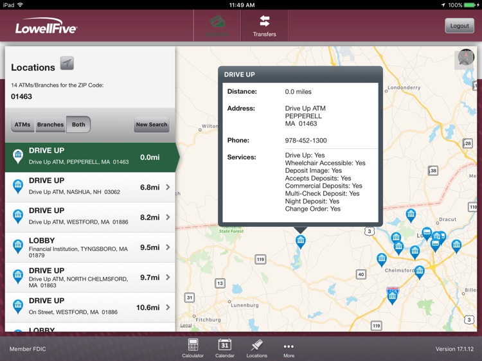Tap the LowellFive logo
This screenshot has width=482, height=361.
(x=46, y=26)
